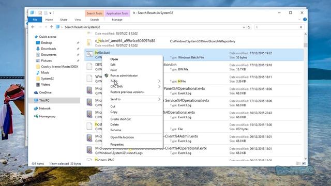331x186 pixels.
Task: Click the Run as administrator shield icon
Action: click(107, 75)
